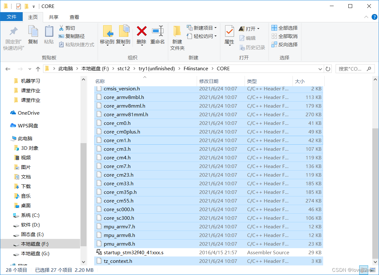This screenshot has height=275, width=379.
Task: Collapse the ribbon with the chevron
Action: (366, 17)
